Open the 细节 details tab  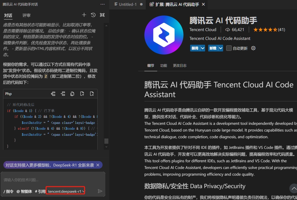coord(150,65)
